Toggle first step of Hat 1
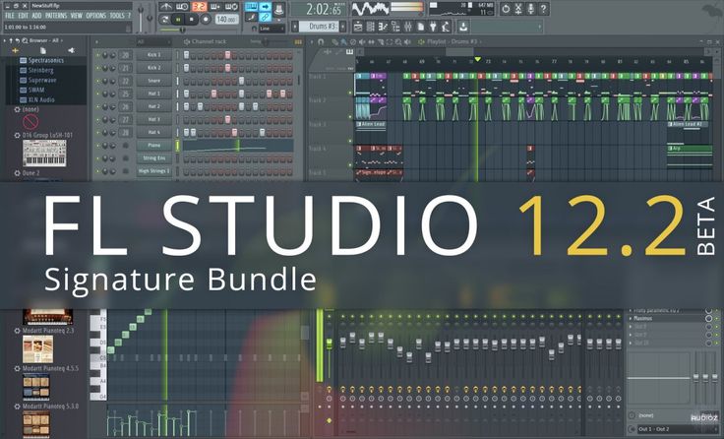 pos(186,94)
